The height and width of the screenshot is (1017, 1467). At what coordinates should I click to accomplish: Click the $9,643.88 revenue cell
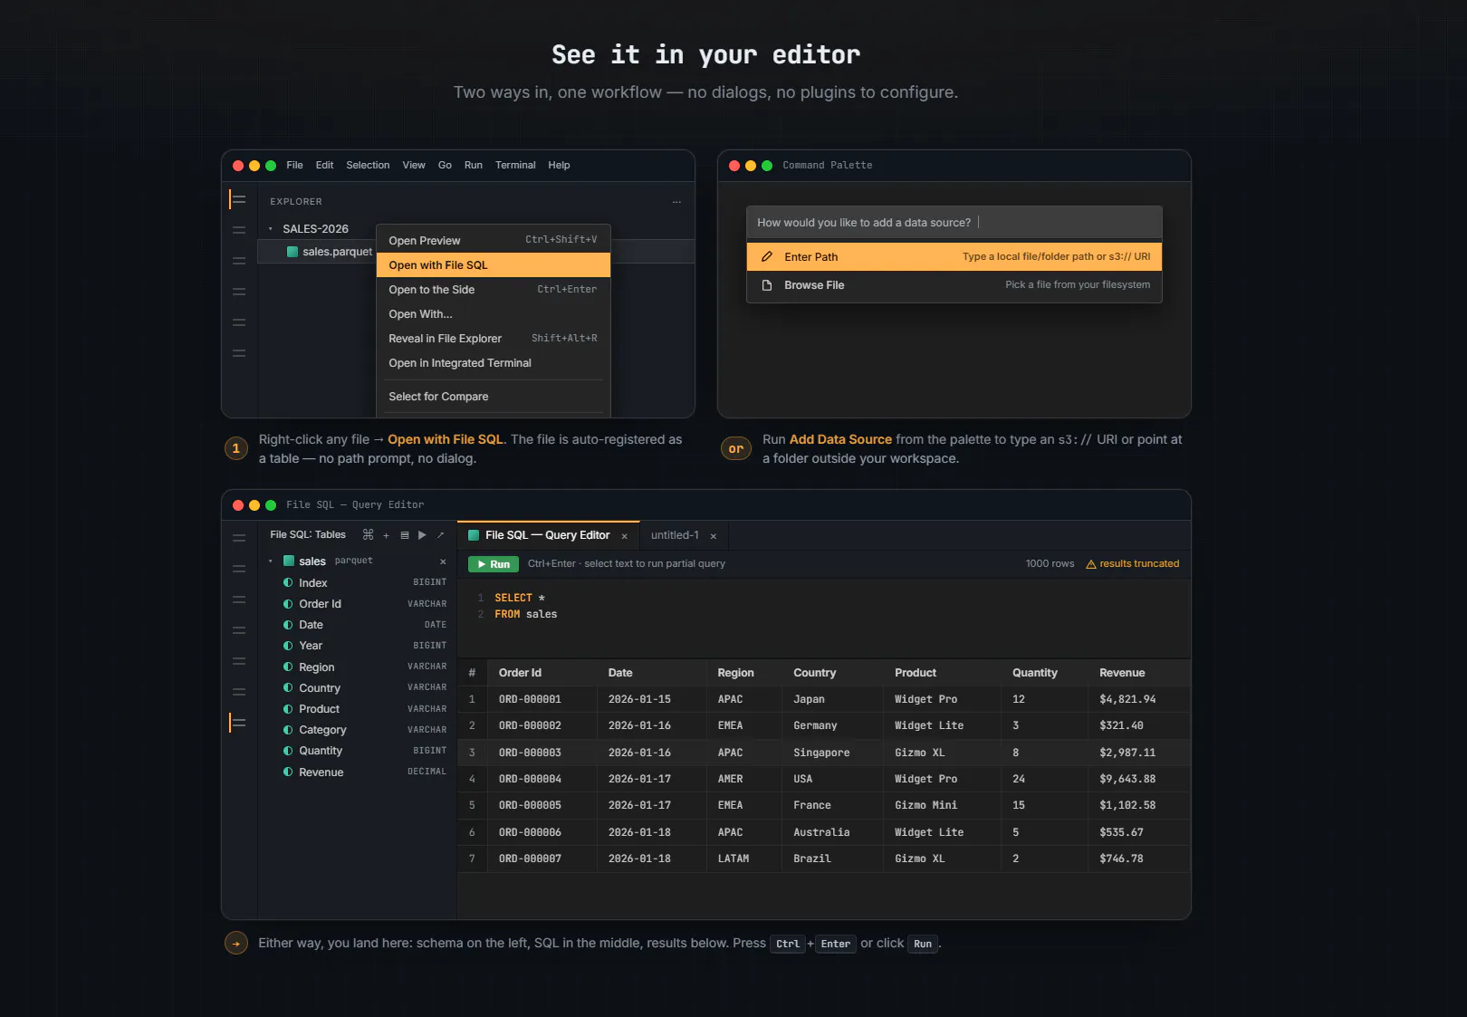pyautogui.click(x=1139, y=779)
